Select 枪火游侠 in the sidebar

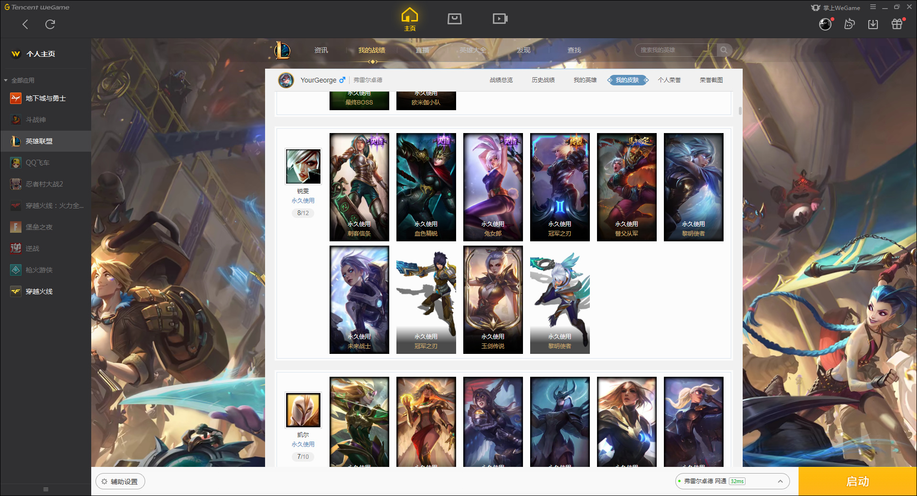click(45, 270)
